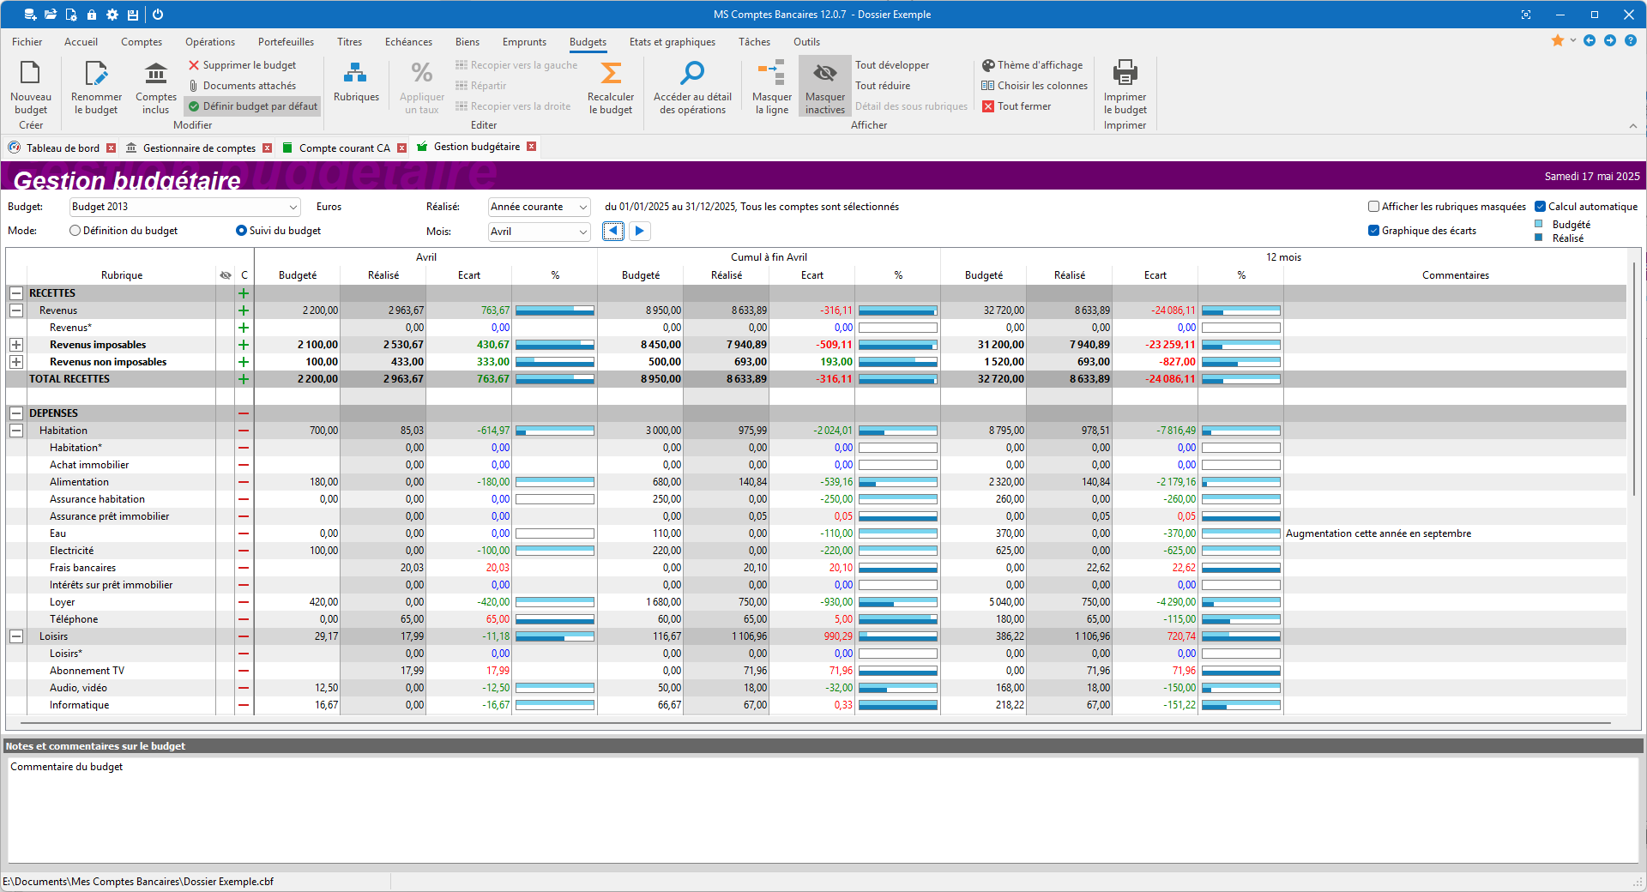Screen dimensions: 1647x892
Task: Open Etats et graphiques tab
Action: pos(672,42)
